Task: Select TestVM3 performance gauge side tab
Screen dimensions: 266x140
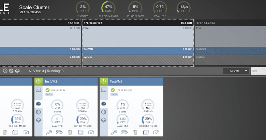Action: coord(103,104)
